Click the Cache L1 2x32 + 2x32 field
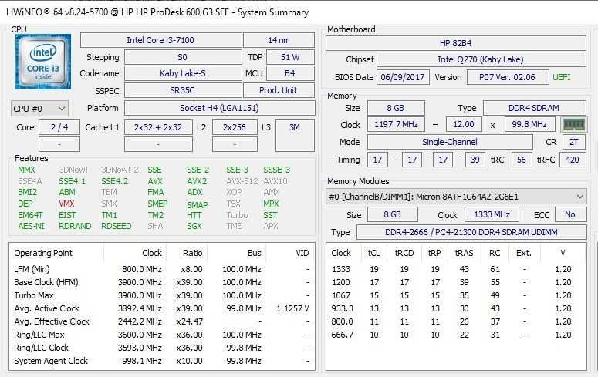This screenshot has width=598, height=377. click(x=158, y=127)
